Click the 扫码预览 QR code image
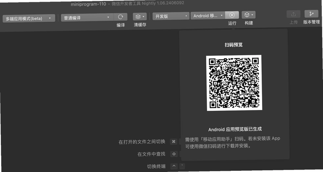Viewport: 323px width, 172px height. 234,83
